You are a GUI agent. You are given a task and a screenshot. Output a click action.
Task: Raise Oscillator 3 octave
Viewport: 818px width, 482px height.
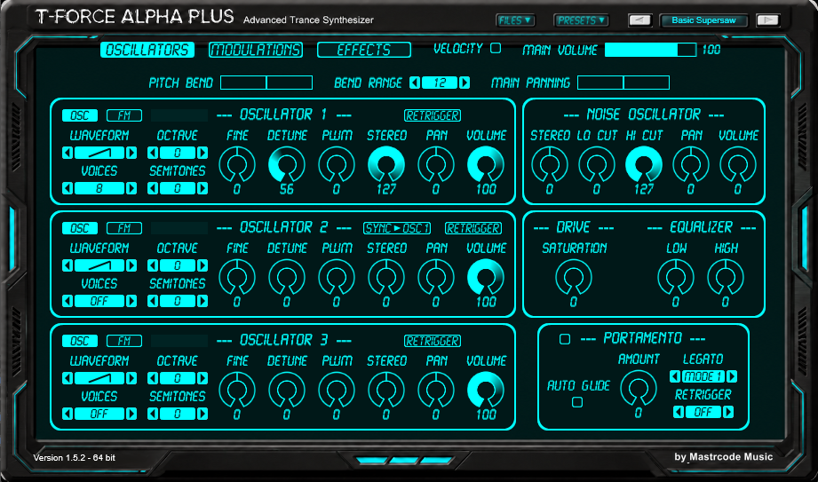[x=203, y=378]
